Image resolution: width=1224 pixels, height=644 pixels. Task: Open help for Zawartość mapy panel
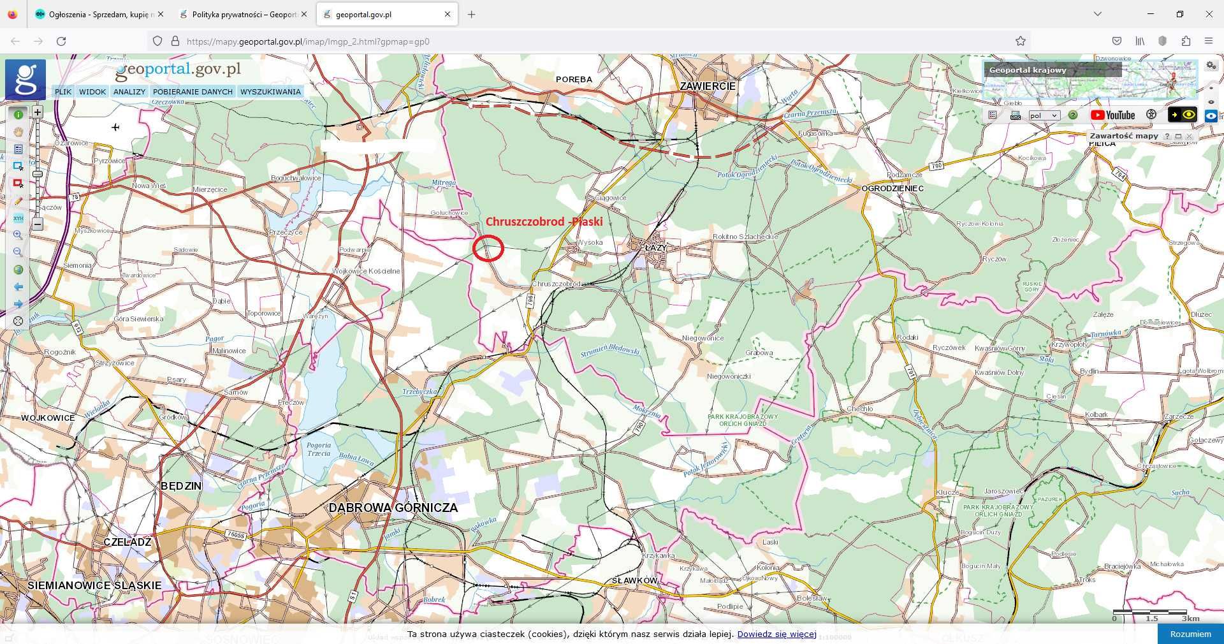[x=1167, y=136]
